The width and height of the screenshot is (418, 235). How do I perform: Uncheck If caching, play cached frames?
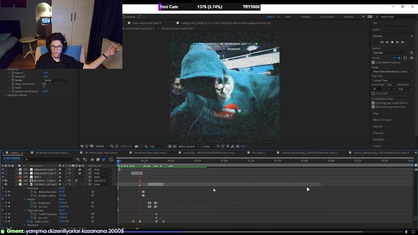373,103
